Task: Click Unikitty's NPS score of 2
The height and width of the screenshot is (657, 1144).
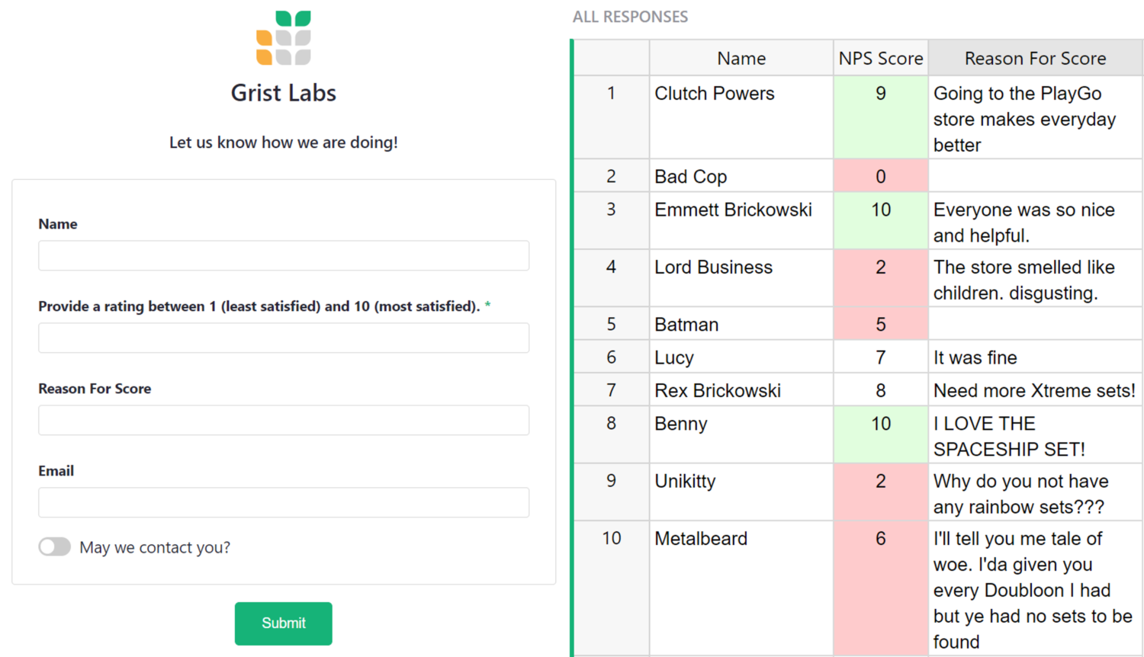Action: (x=880, y=481)
